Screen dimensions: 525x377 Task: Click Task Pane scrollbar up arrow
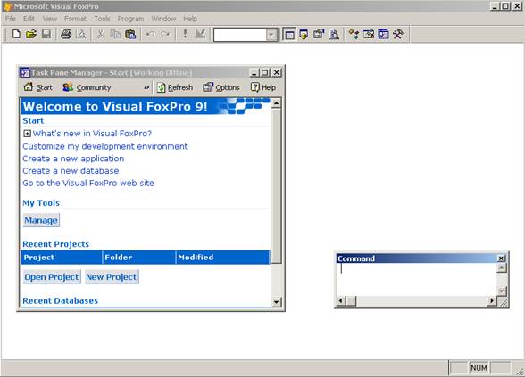tap(276, 103)
